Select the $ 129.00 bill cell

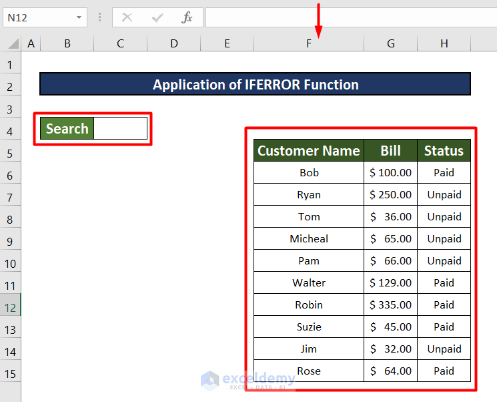[x=390, y=282]
